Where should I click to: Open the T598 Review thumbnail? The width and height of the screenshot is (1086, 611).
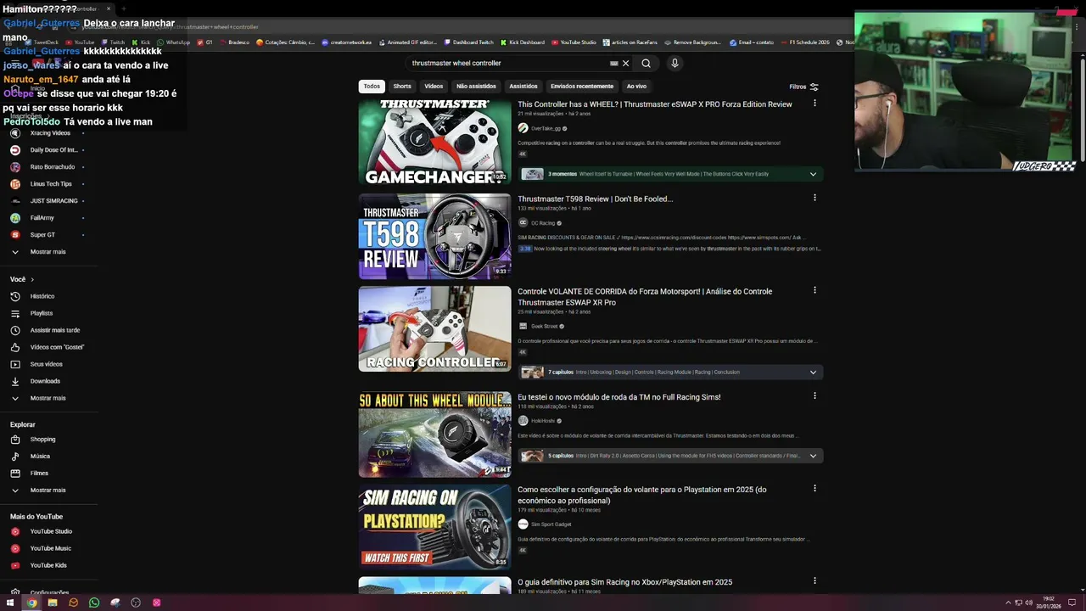[434, 236]
